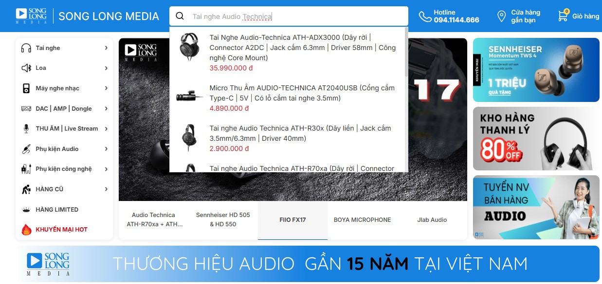Image resolution: width=602 pixels, height=284 pixels.
Task: Click the AT2040USB microphone thumbnail
Action: point(189,96)
